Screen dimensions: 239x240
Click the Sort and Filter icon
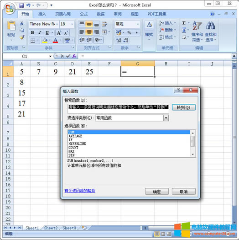coord(197,26)
